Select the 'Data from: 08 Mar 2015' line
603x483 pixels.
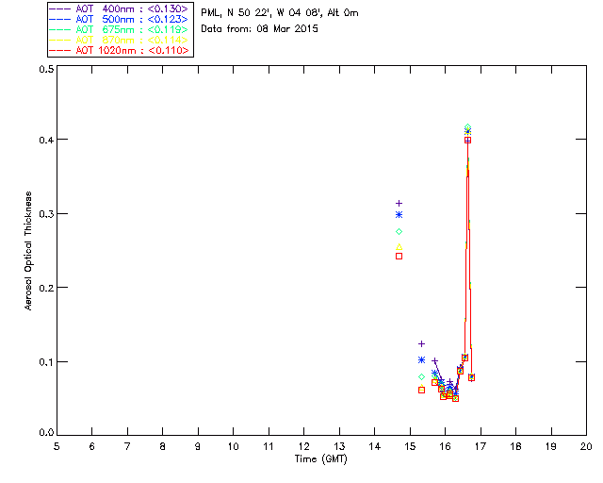click(260, 29)
